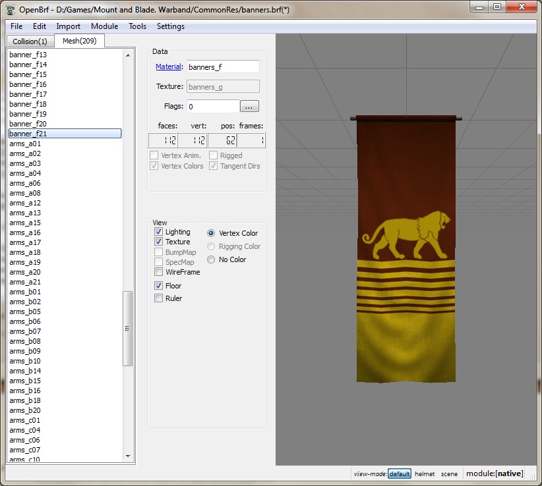Click the OpenBrf app icon in title bar

(11, 9)
